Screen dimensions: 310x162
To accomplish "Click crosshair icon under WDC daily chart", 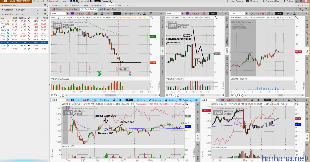I will [x=52, y=95].
